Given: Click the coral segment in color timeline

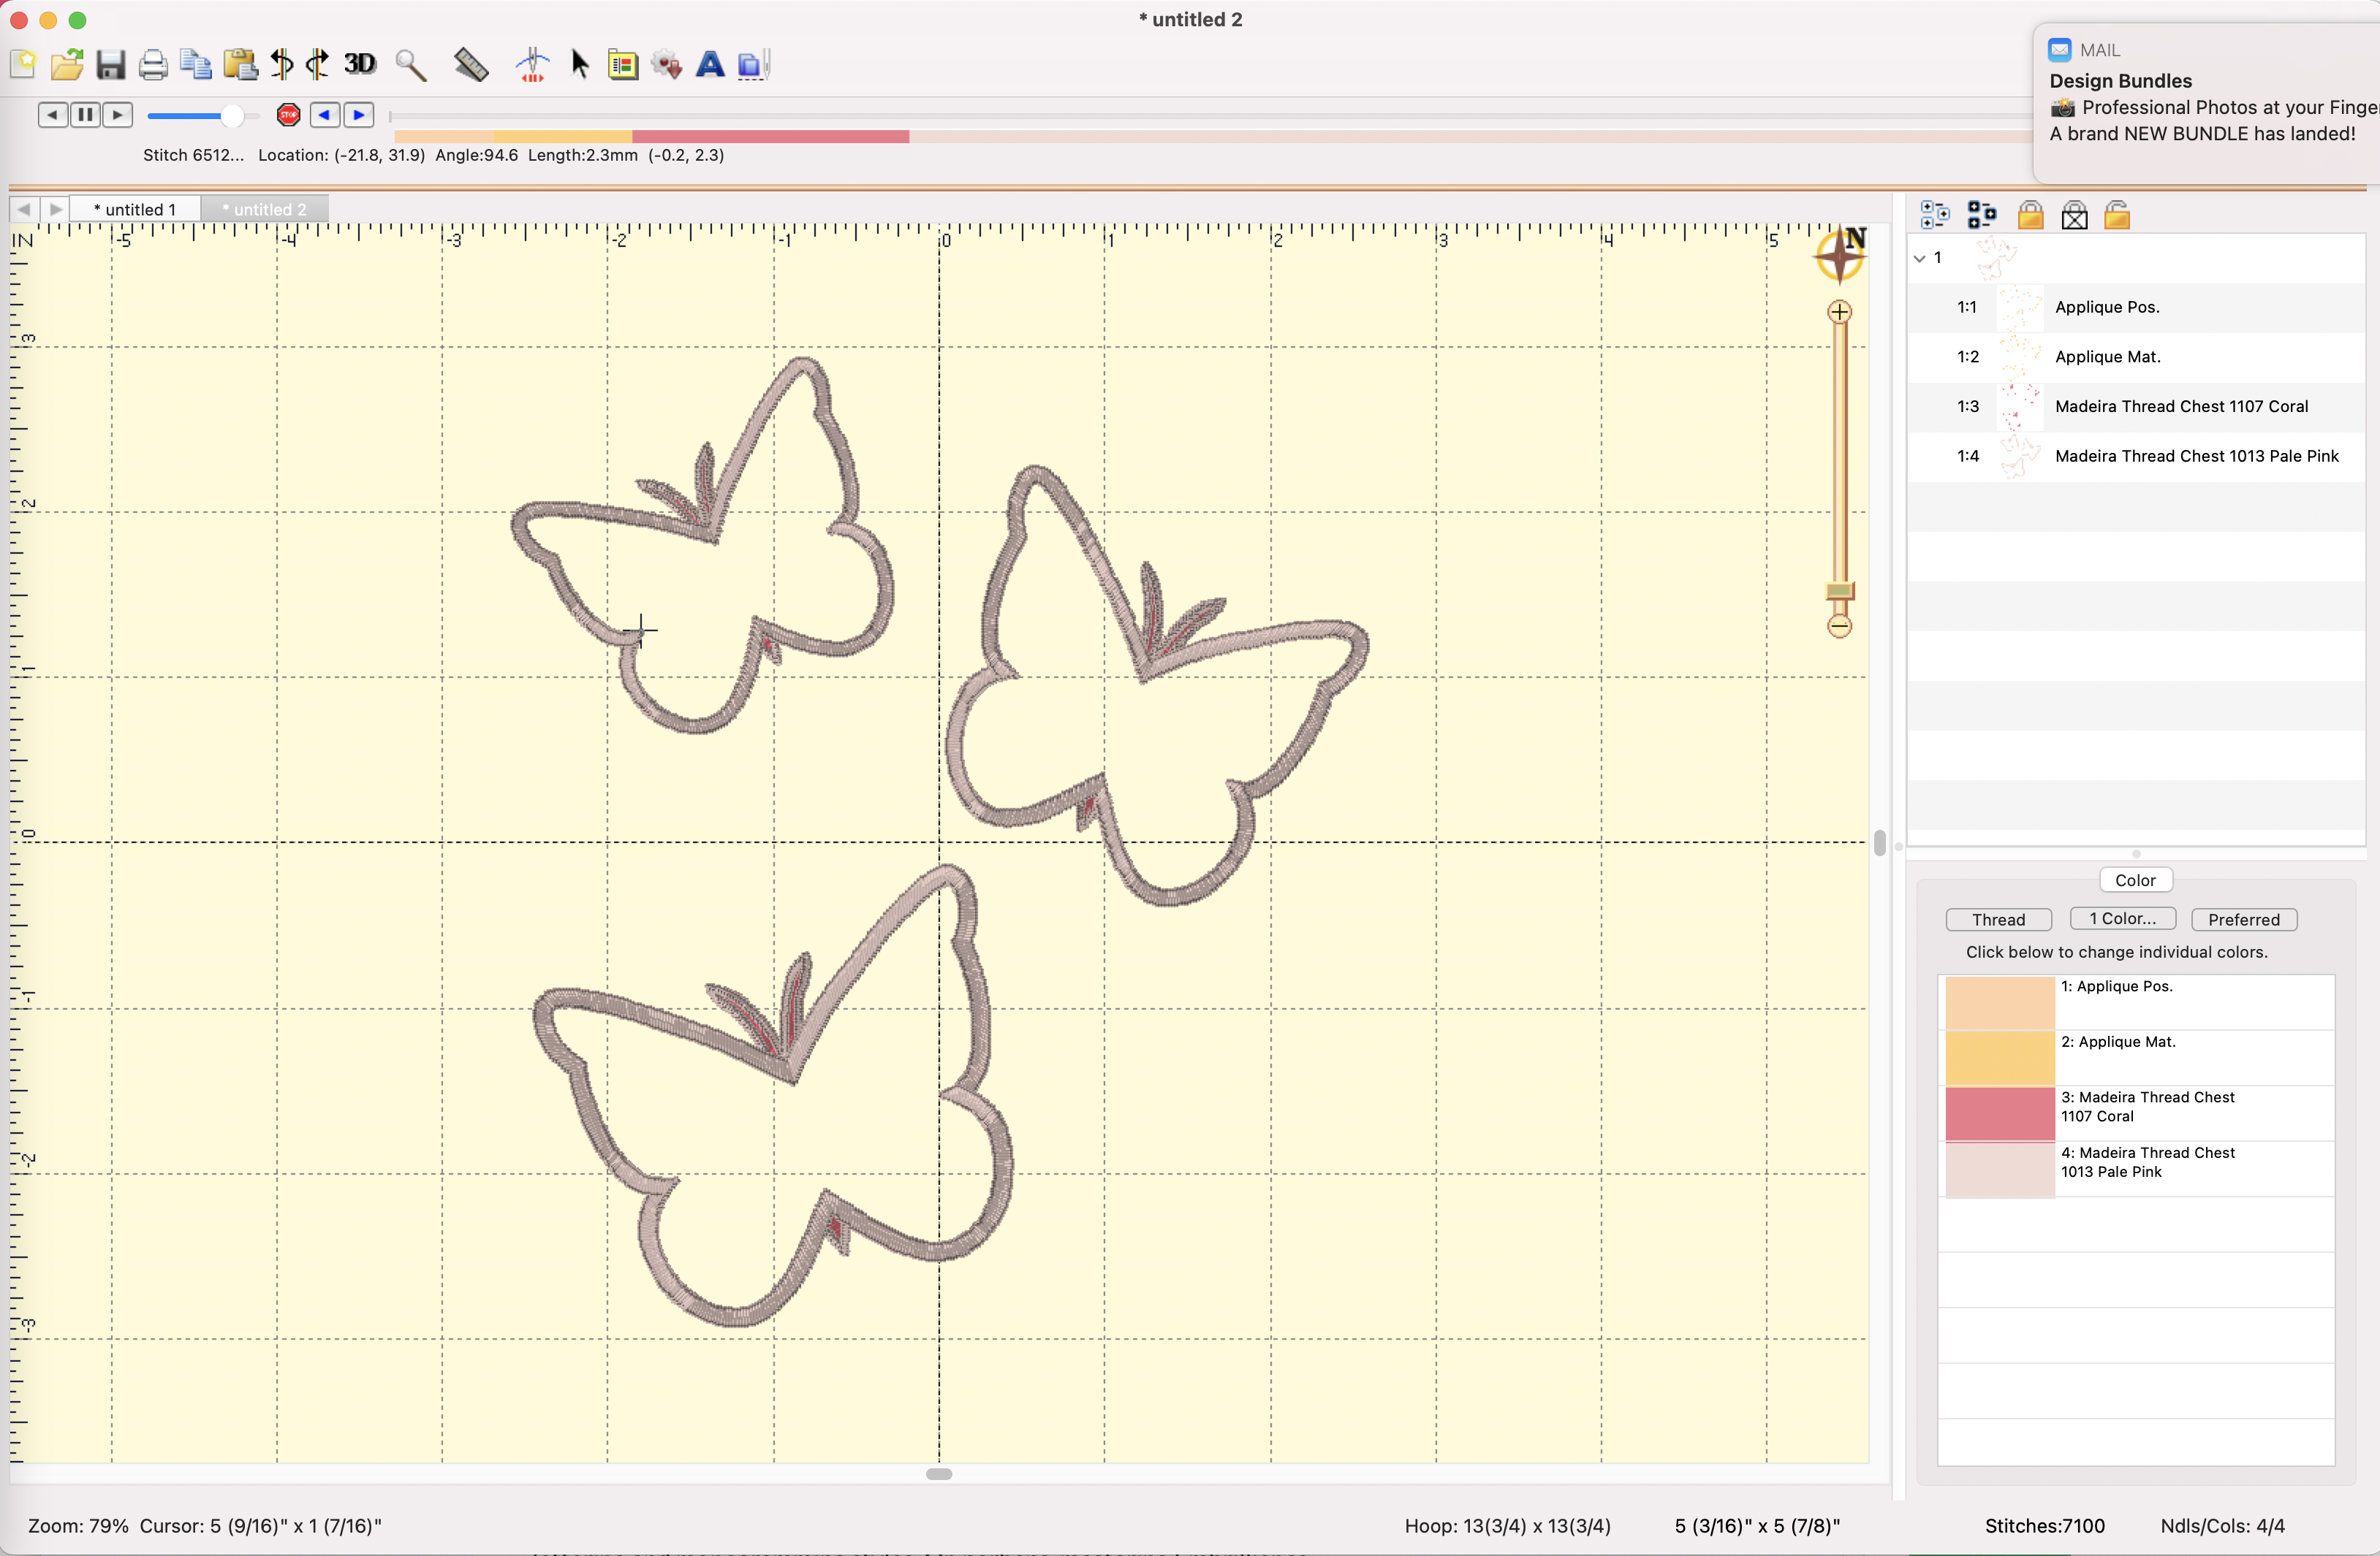Looking at the screenshot, I should coord(770,137).
